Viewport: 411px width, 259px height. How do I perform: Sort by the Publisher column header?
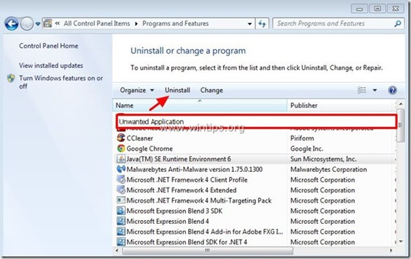click(341, 105)
